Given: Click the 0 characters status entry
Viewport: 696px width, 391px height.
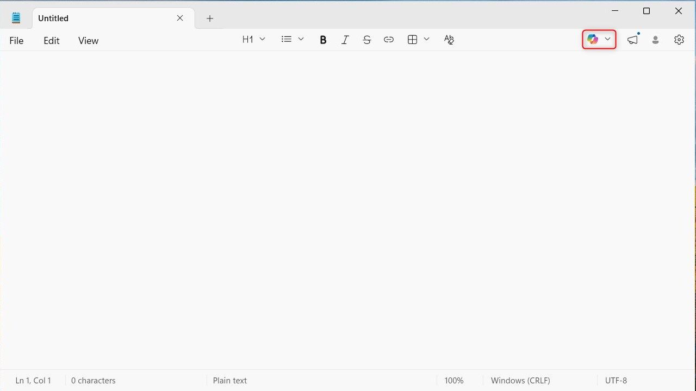Looking at the screenshot, I should 94,381.
